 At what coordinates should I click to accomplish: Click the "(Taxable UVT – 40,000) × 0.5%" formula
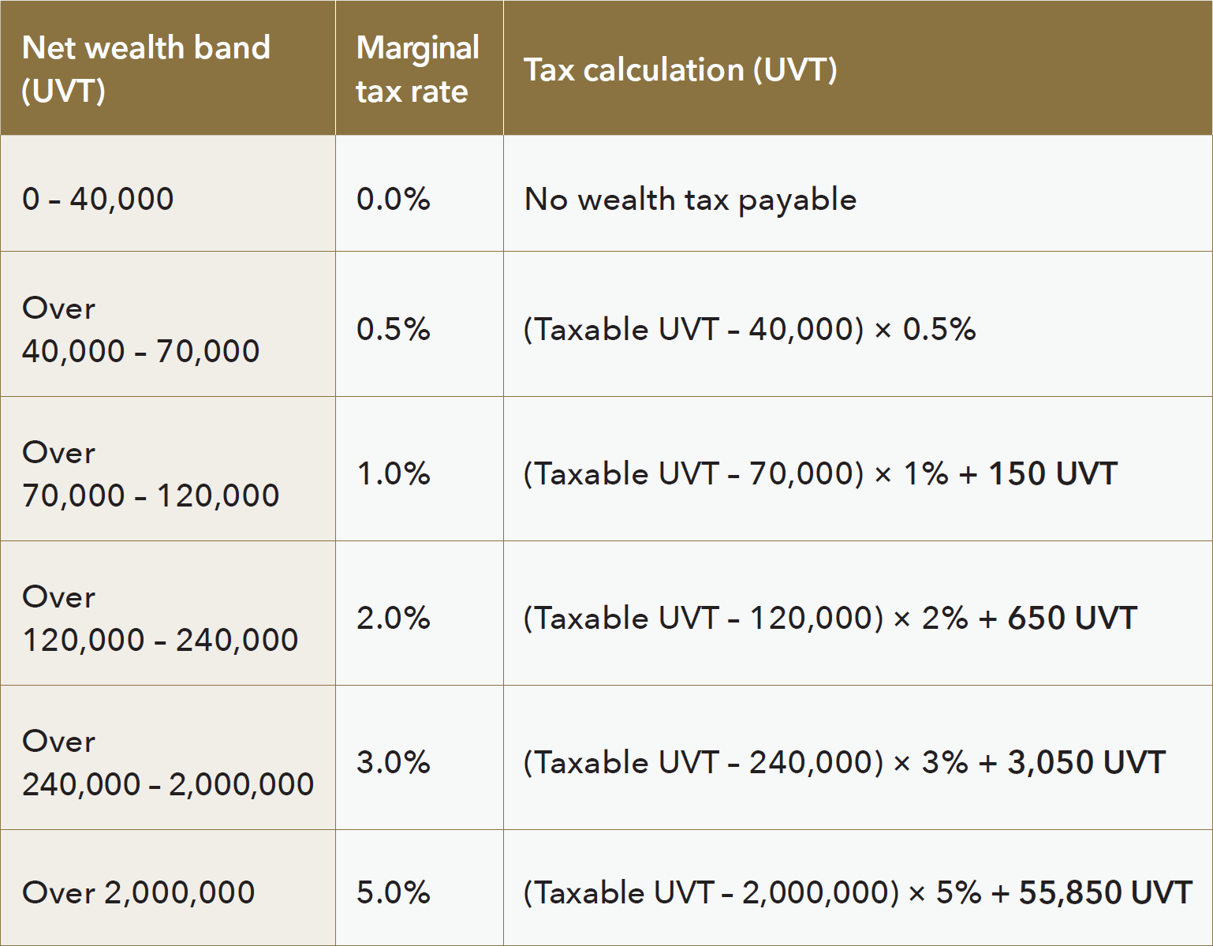749,329
